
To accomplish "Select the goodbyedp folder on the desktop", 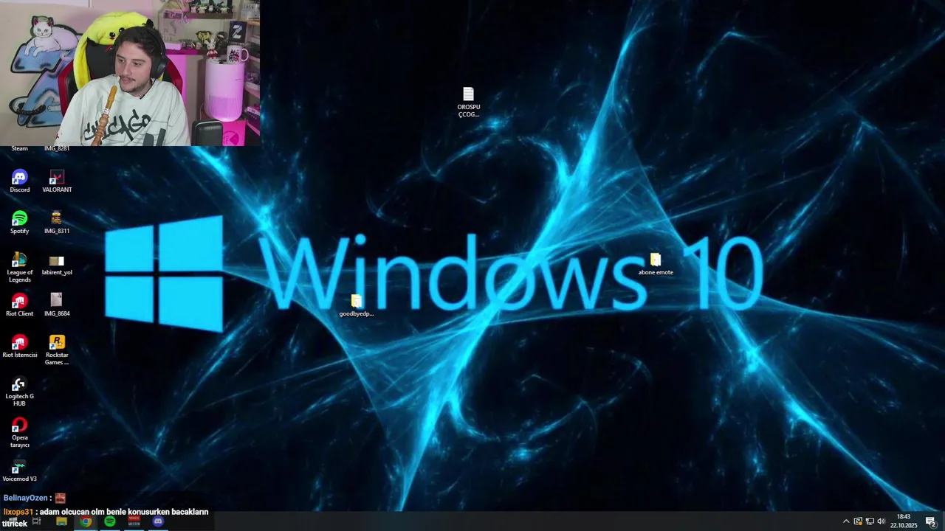I will pos(357,305).
